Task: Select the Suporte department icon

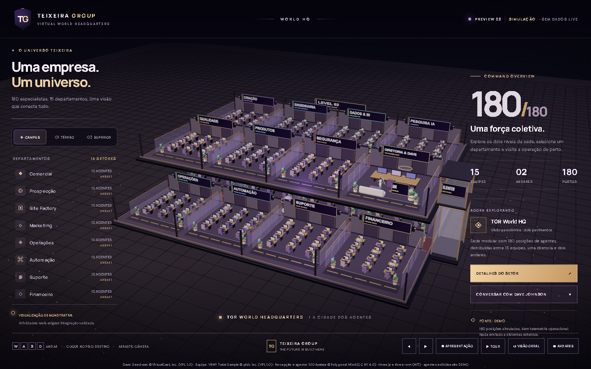Action: (20, 277)
